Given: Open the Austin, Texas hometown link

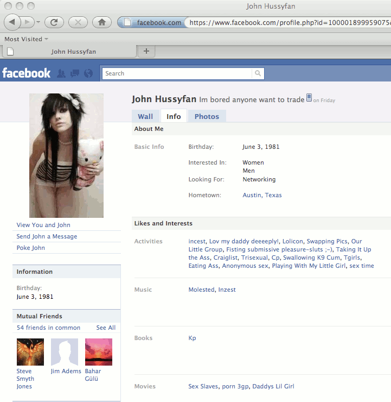Looking at the screenshot, I should pyautogui.click(x=262, y=195).
